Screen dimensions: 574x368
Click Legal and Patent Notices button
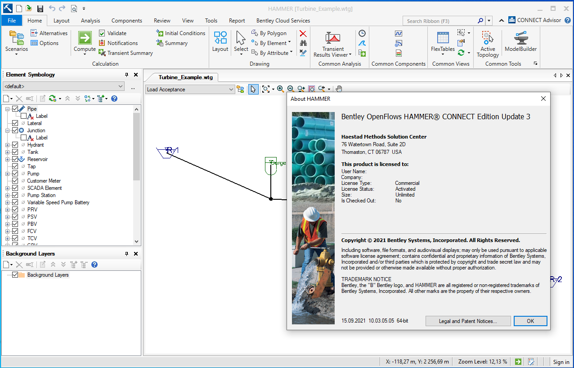point(468,321)
